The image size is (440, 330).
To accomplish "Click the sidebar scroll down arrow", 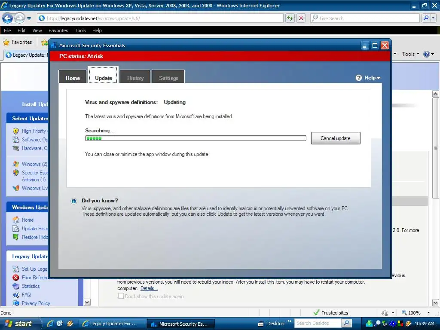I will point(87,302).
